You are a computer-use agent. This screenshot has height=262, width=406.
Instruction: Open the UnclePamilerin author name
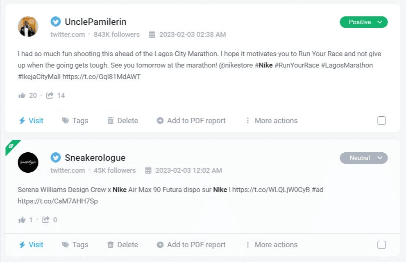95,22
